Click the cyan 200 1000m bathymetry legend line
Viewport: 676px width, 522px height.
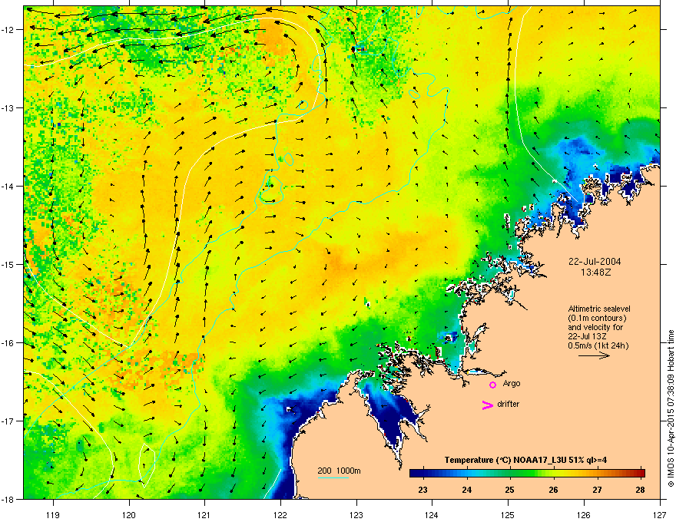click(x=333, y=477)
